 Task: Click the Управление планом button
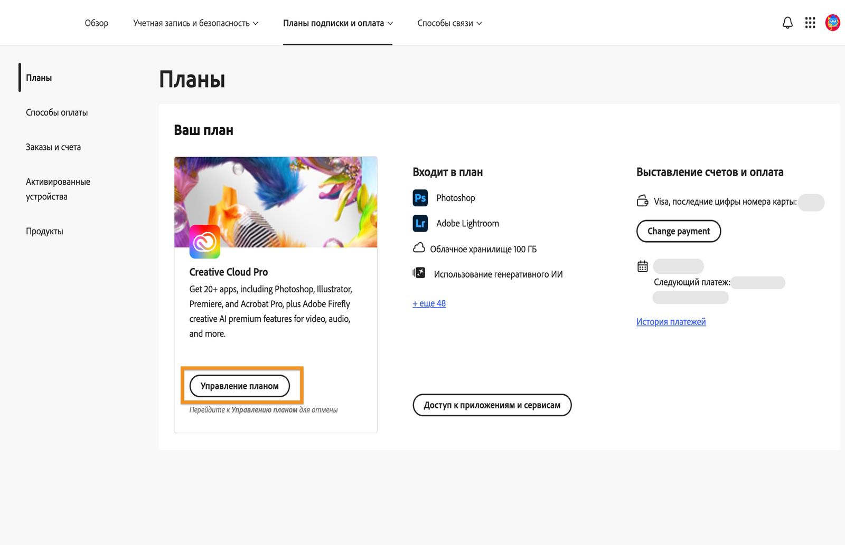click(x=240, y=386)
